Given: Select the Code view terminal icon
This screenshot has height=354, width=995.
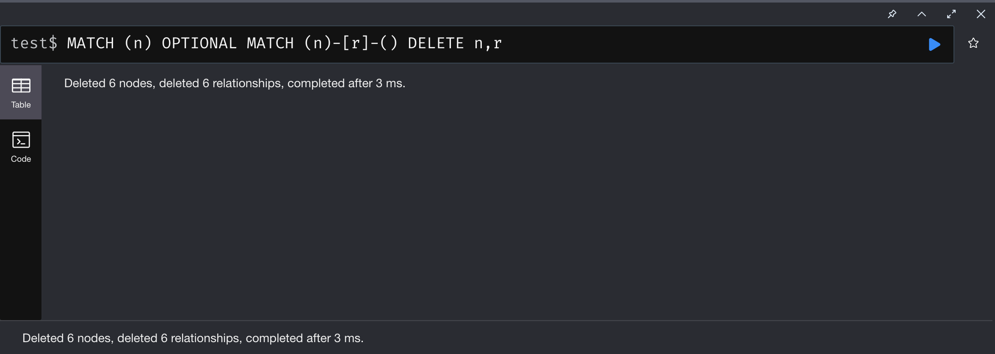Looking at the screenshot, I should point(21,140).
